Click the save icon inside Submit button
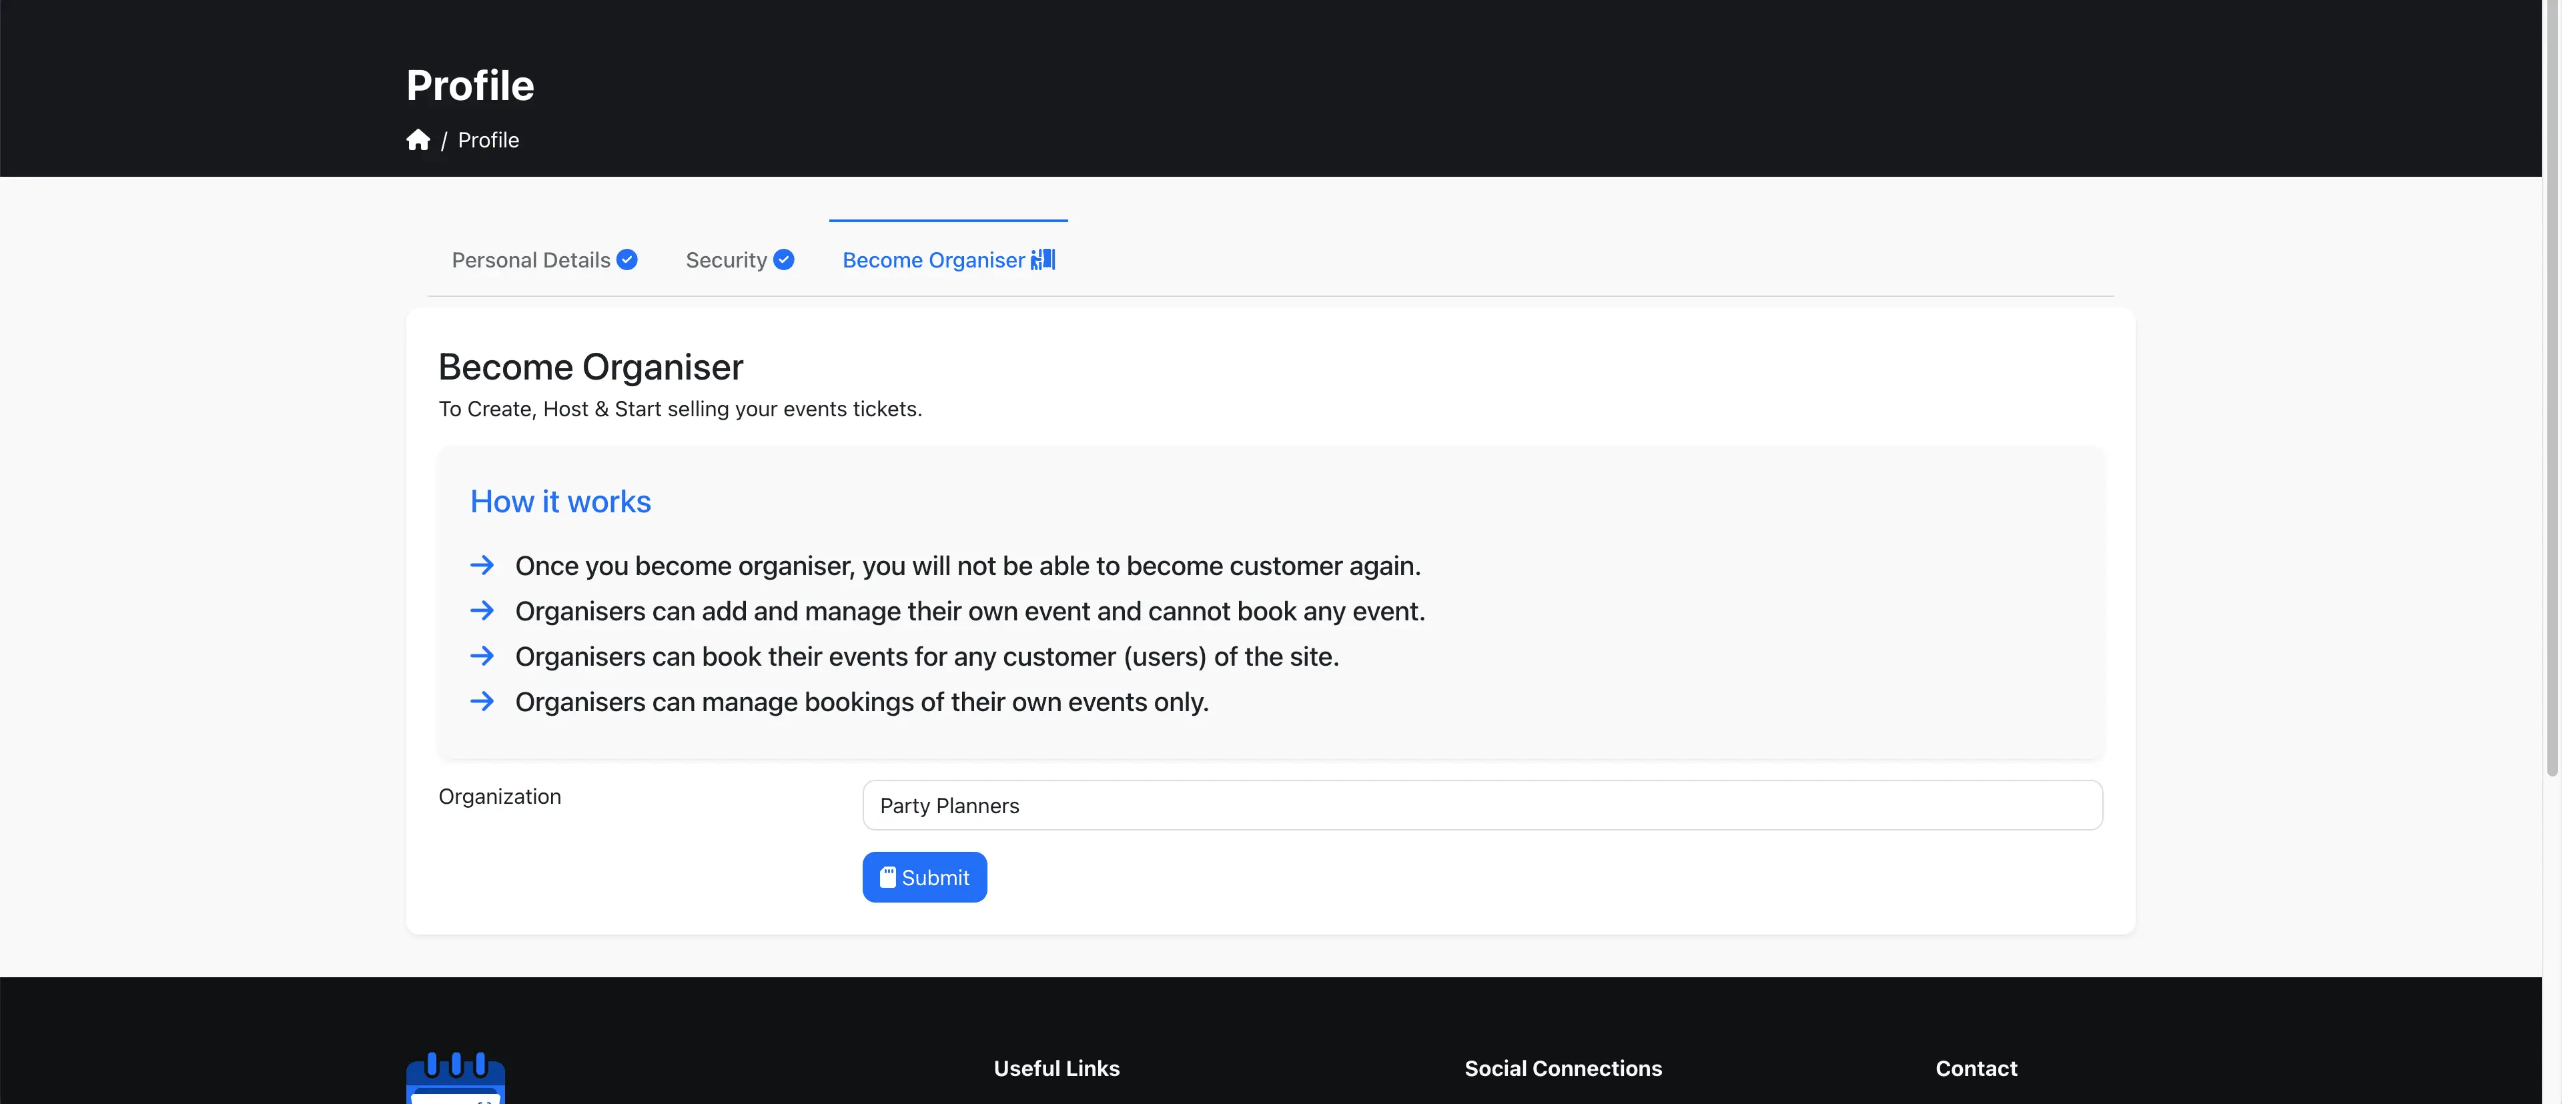2562x1104 pixels. [887, 877]
